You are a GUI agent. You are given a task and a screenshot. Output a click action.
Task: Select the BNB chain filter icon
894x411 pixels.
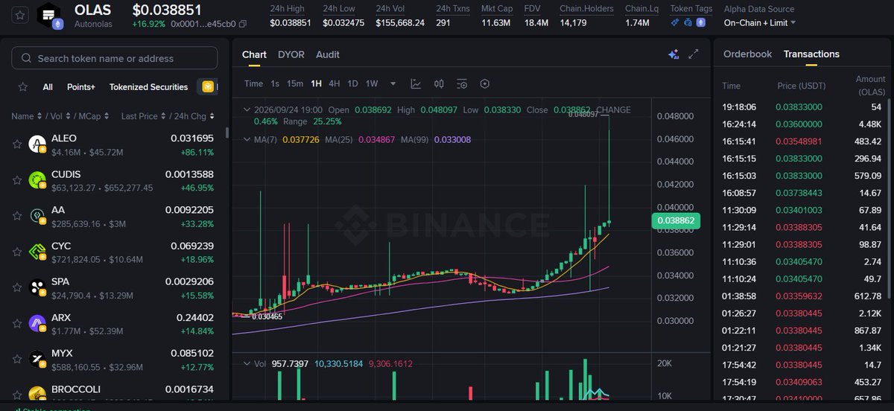click(x=209, y=87)
